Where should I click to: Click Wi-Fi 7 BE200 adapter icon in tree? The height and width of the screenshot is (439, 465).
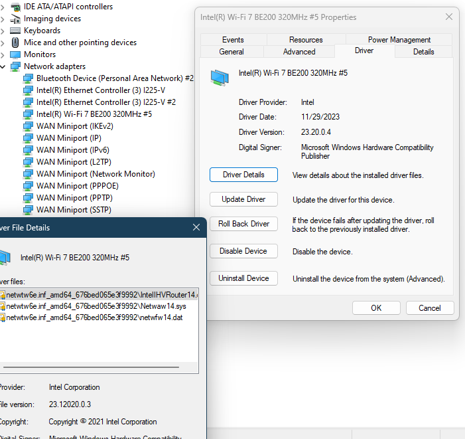[28, 114]
